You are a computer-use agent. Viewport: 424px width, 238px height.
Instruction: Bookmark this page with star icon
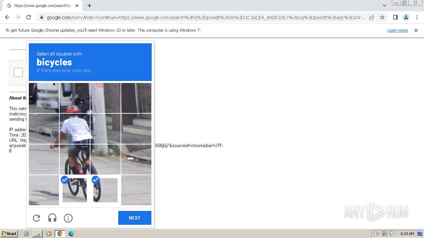click(382, 17)
